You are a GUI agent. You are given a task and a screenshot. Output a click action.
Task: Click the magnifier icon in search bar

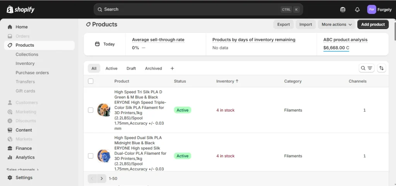pyautogui.click(x=100, y=9)
